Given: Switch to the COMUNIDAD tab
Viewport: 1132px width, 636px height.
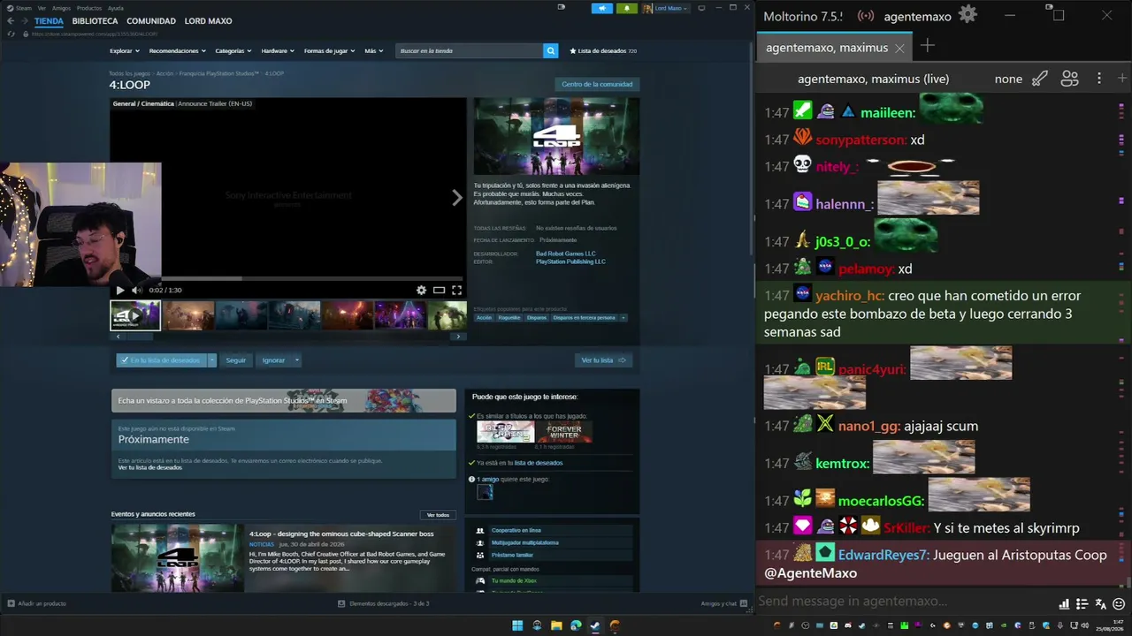Looking at the screenshot, I should click(151, 21).
